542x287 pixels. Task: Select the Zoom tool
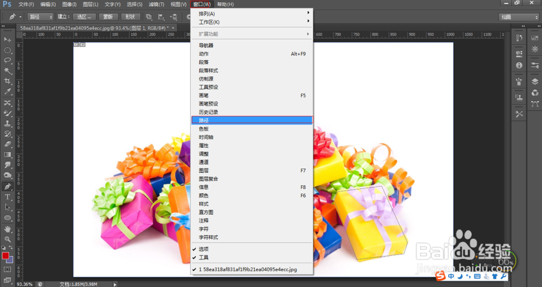click(7, 239)
